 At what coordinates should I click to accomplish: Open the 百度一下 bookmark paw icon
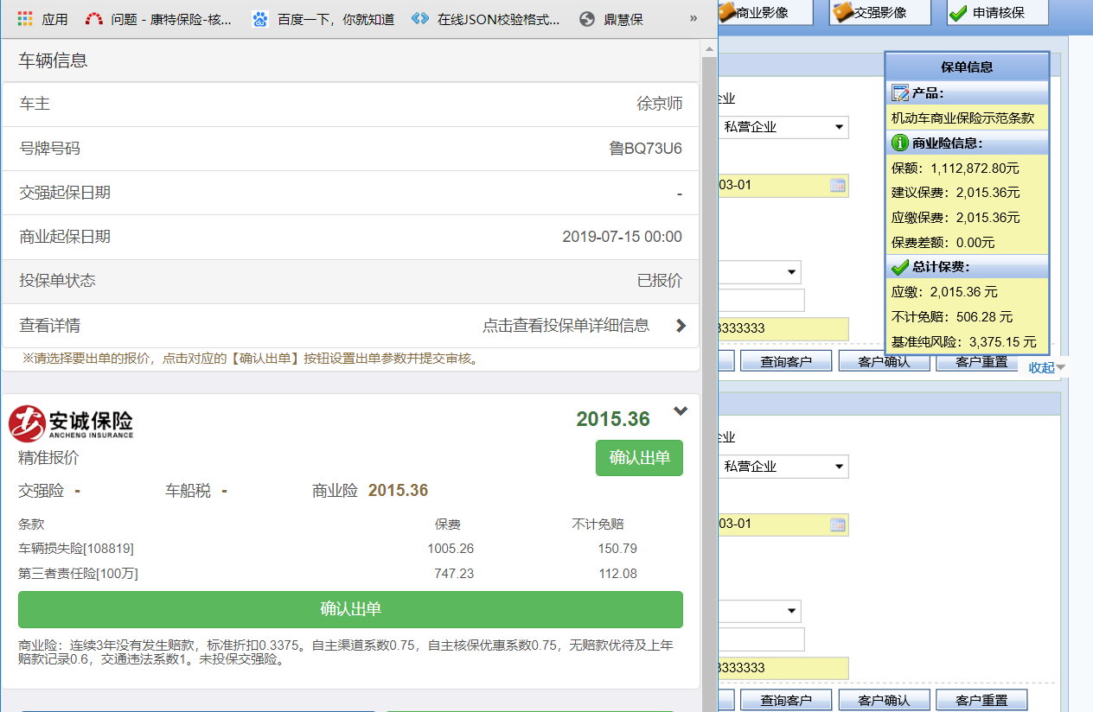[259, 18]
